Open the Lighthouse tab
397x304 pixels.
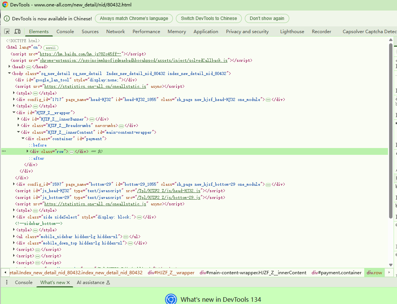click(x=292, y=32)
